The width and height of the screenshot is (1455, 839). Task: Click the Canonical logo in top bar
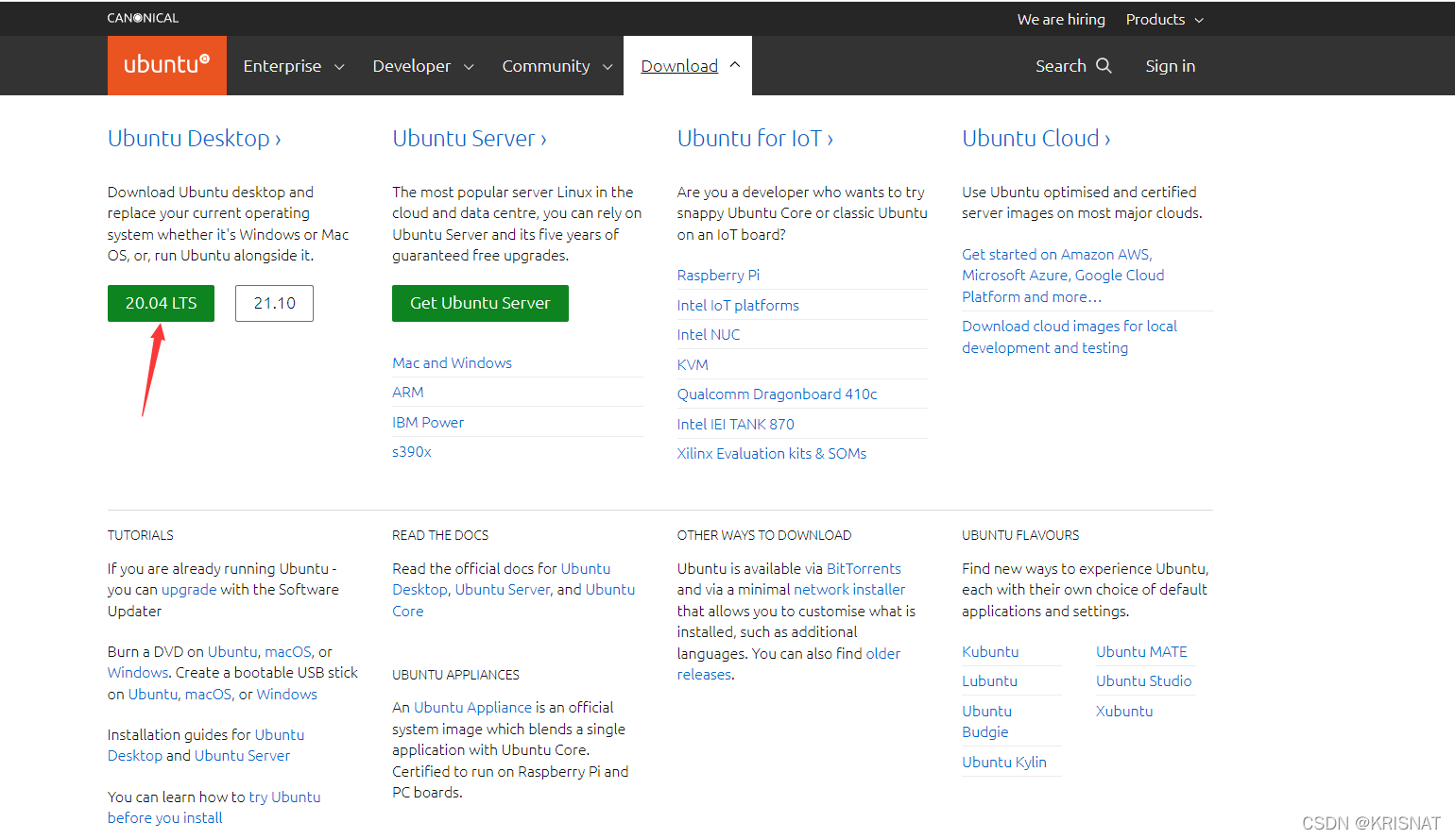point(143,18)
